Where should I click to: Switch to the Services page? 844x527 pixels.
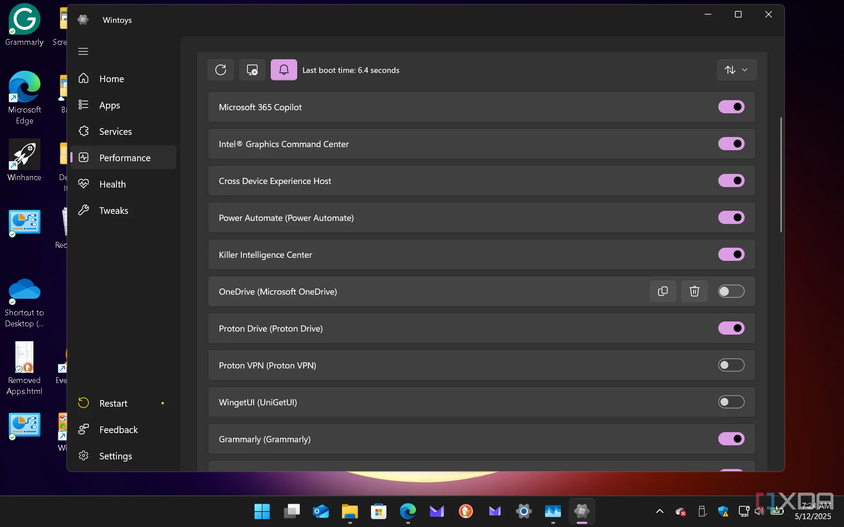pos(115,131)
